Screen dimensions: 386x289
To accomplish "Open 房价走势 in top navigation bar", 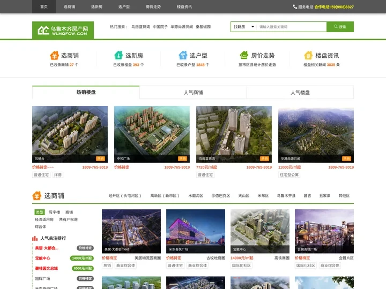I will click(153, 6).
